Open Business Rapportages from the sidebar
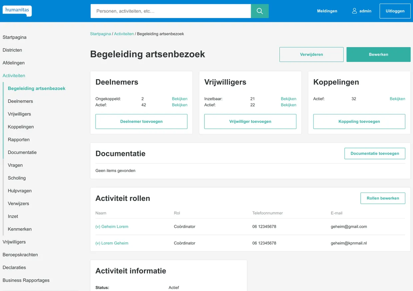Image resolution: width=413 pixels, height=291 pixels. pyautogui.click(x=26, y=280)
